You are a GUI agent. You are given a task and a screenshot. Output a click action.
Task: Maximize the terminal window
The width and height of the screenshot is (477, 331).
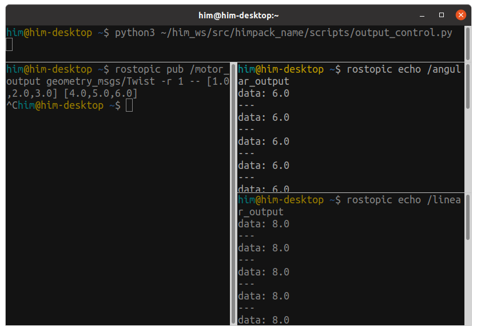click(x=442, y=15)
